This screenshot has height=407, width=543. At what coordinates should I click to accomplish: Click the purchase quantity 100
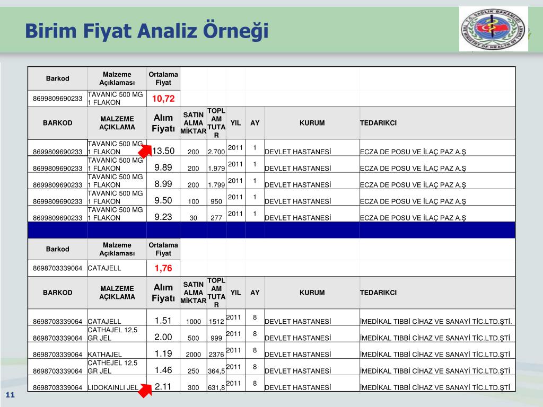coord(194,202)
